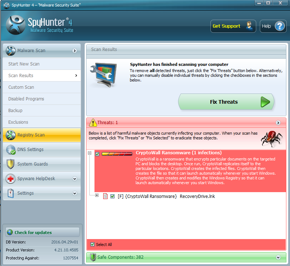Viewport: 290px width, 266px height.
Task: Expand the Safe Components panel chevron
Action: click(x=278, y=257)
